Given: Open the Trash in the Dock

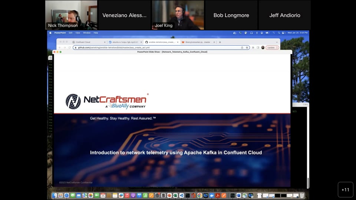Looking at the screenshot, I should tap(302, 196).
